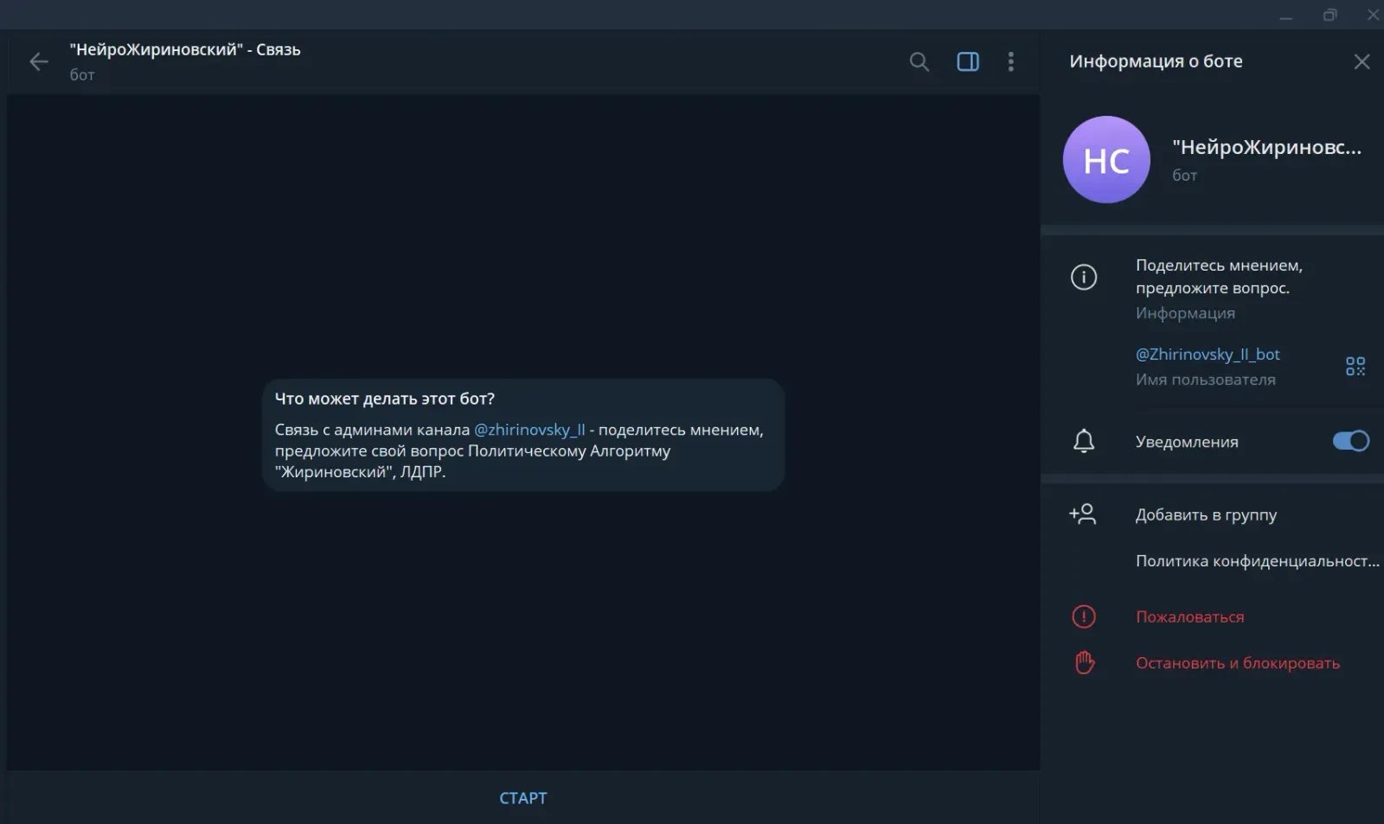1384x824 pixels.
Task: Click the add-person icon
Action: 1083,514
